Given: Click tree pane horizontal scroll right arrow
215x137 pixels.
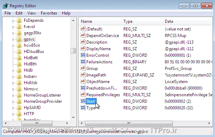Looking at the screenshot, I should pyautogui.click(x=67, y=123).
